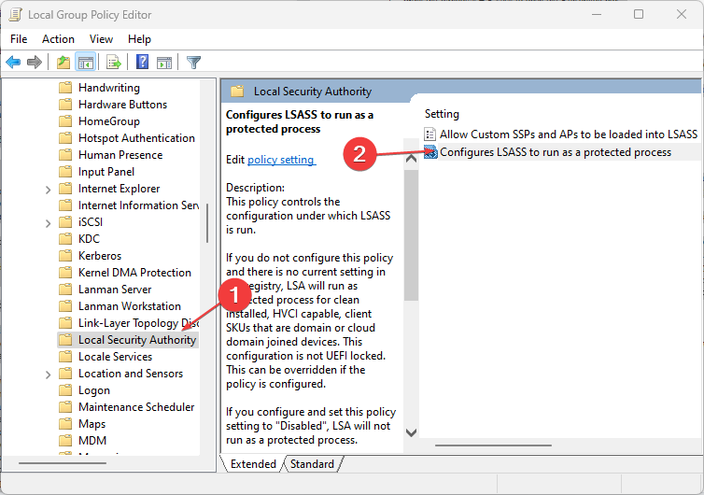Click the policy setting link
704x495 pixels.
click(281, 160)
